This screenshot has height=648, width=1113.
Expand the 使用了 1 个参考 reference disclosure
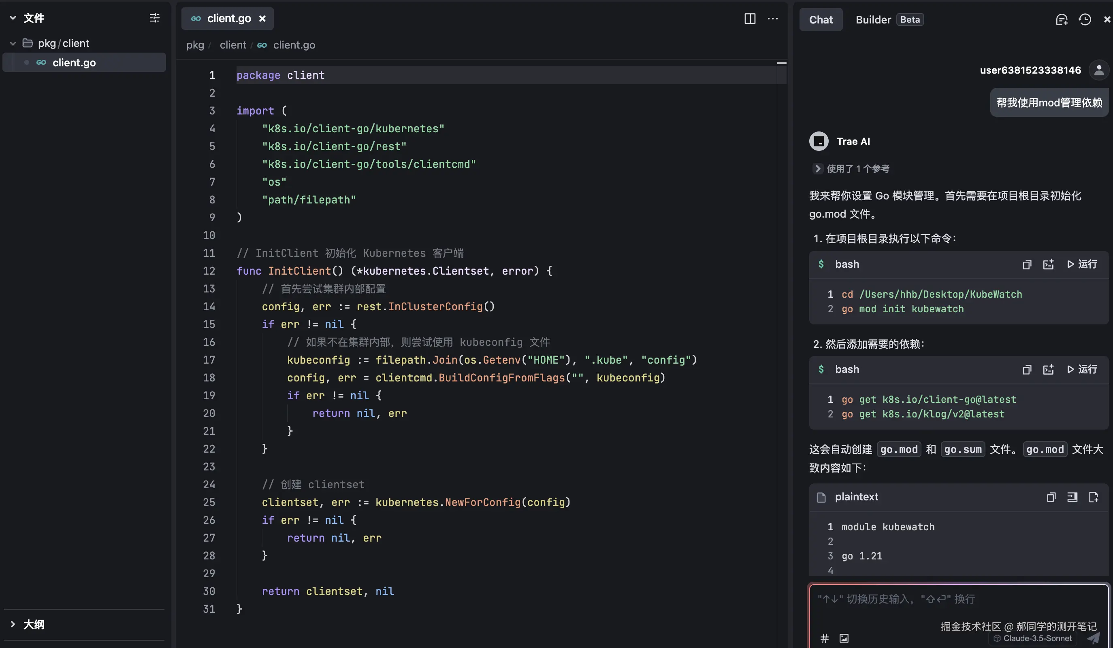(x=817, y=169)
